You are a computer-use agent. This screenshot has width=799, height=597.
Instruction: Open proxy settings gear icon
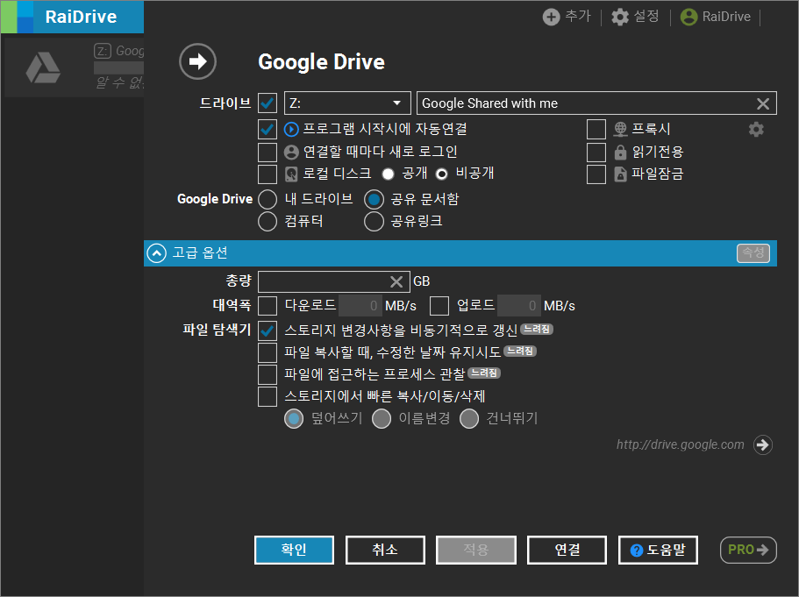click(x=756, y=130)
